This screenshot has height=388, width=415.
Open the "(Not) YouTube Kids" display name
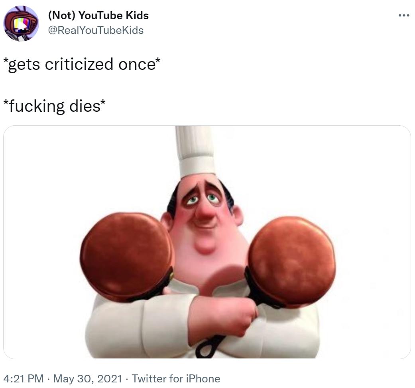click(98, 16)
